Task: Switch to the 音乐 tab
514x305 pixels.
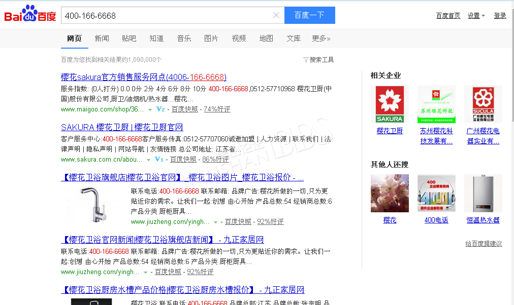Action: click(x=184, y=39)
